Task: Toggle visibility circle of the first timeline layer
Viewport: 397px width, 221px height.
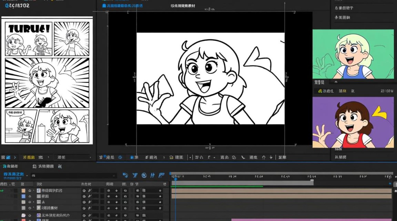Action: pos(30,191)
